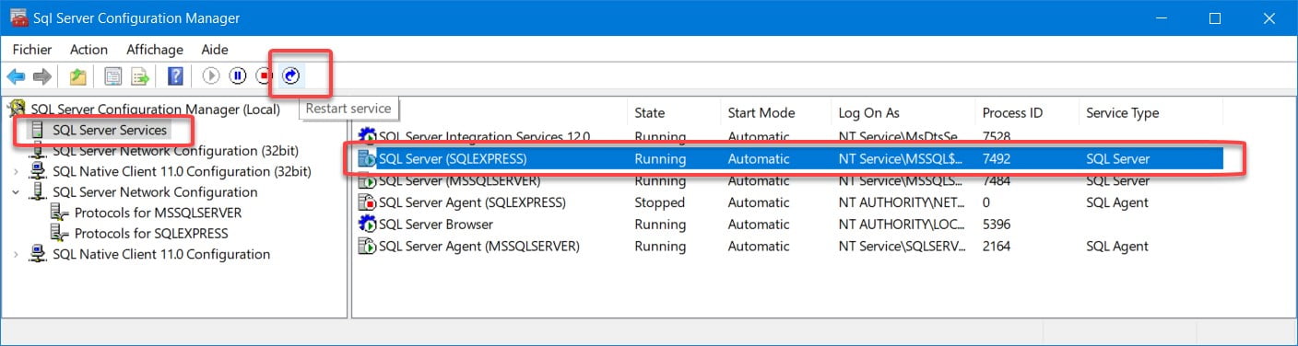1298x346 pixels.
Task: Collapse the SQL Server Network Configuration node
Action: 16,192
